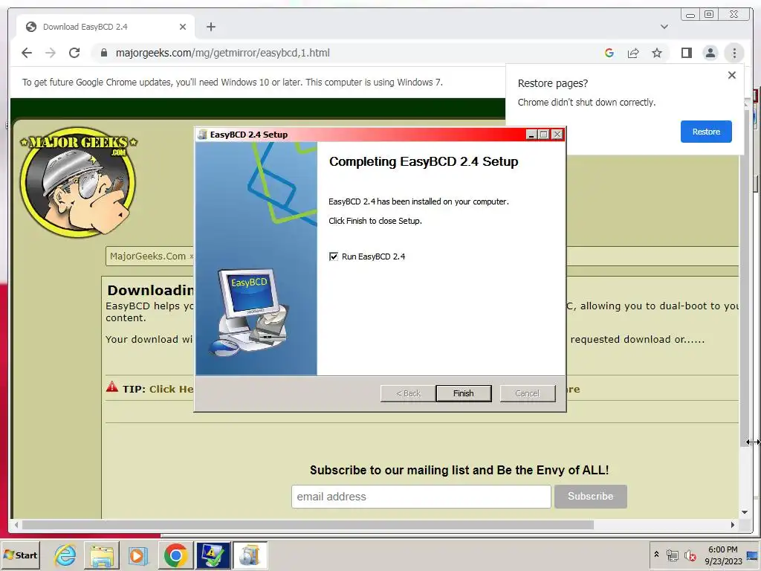Restore Chrome pages with the Restore button

pos(706,132)
